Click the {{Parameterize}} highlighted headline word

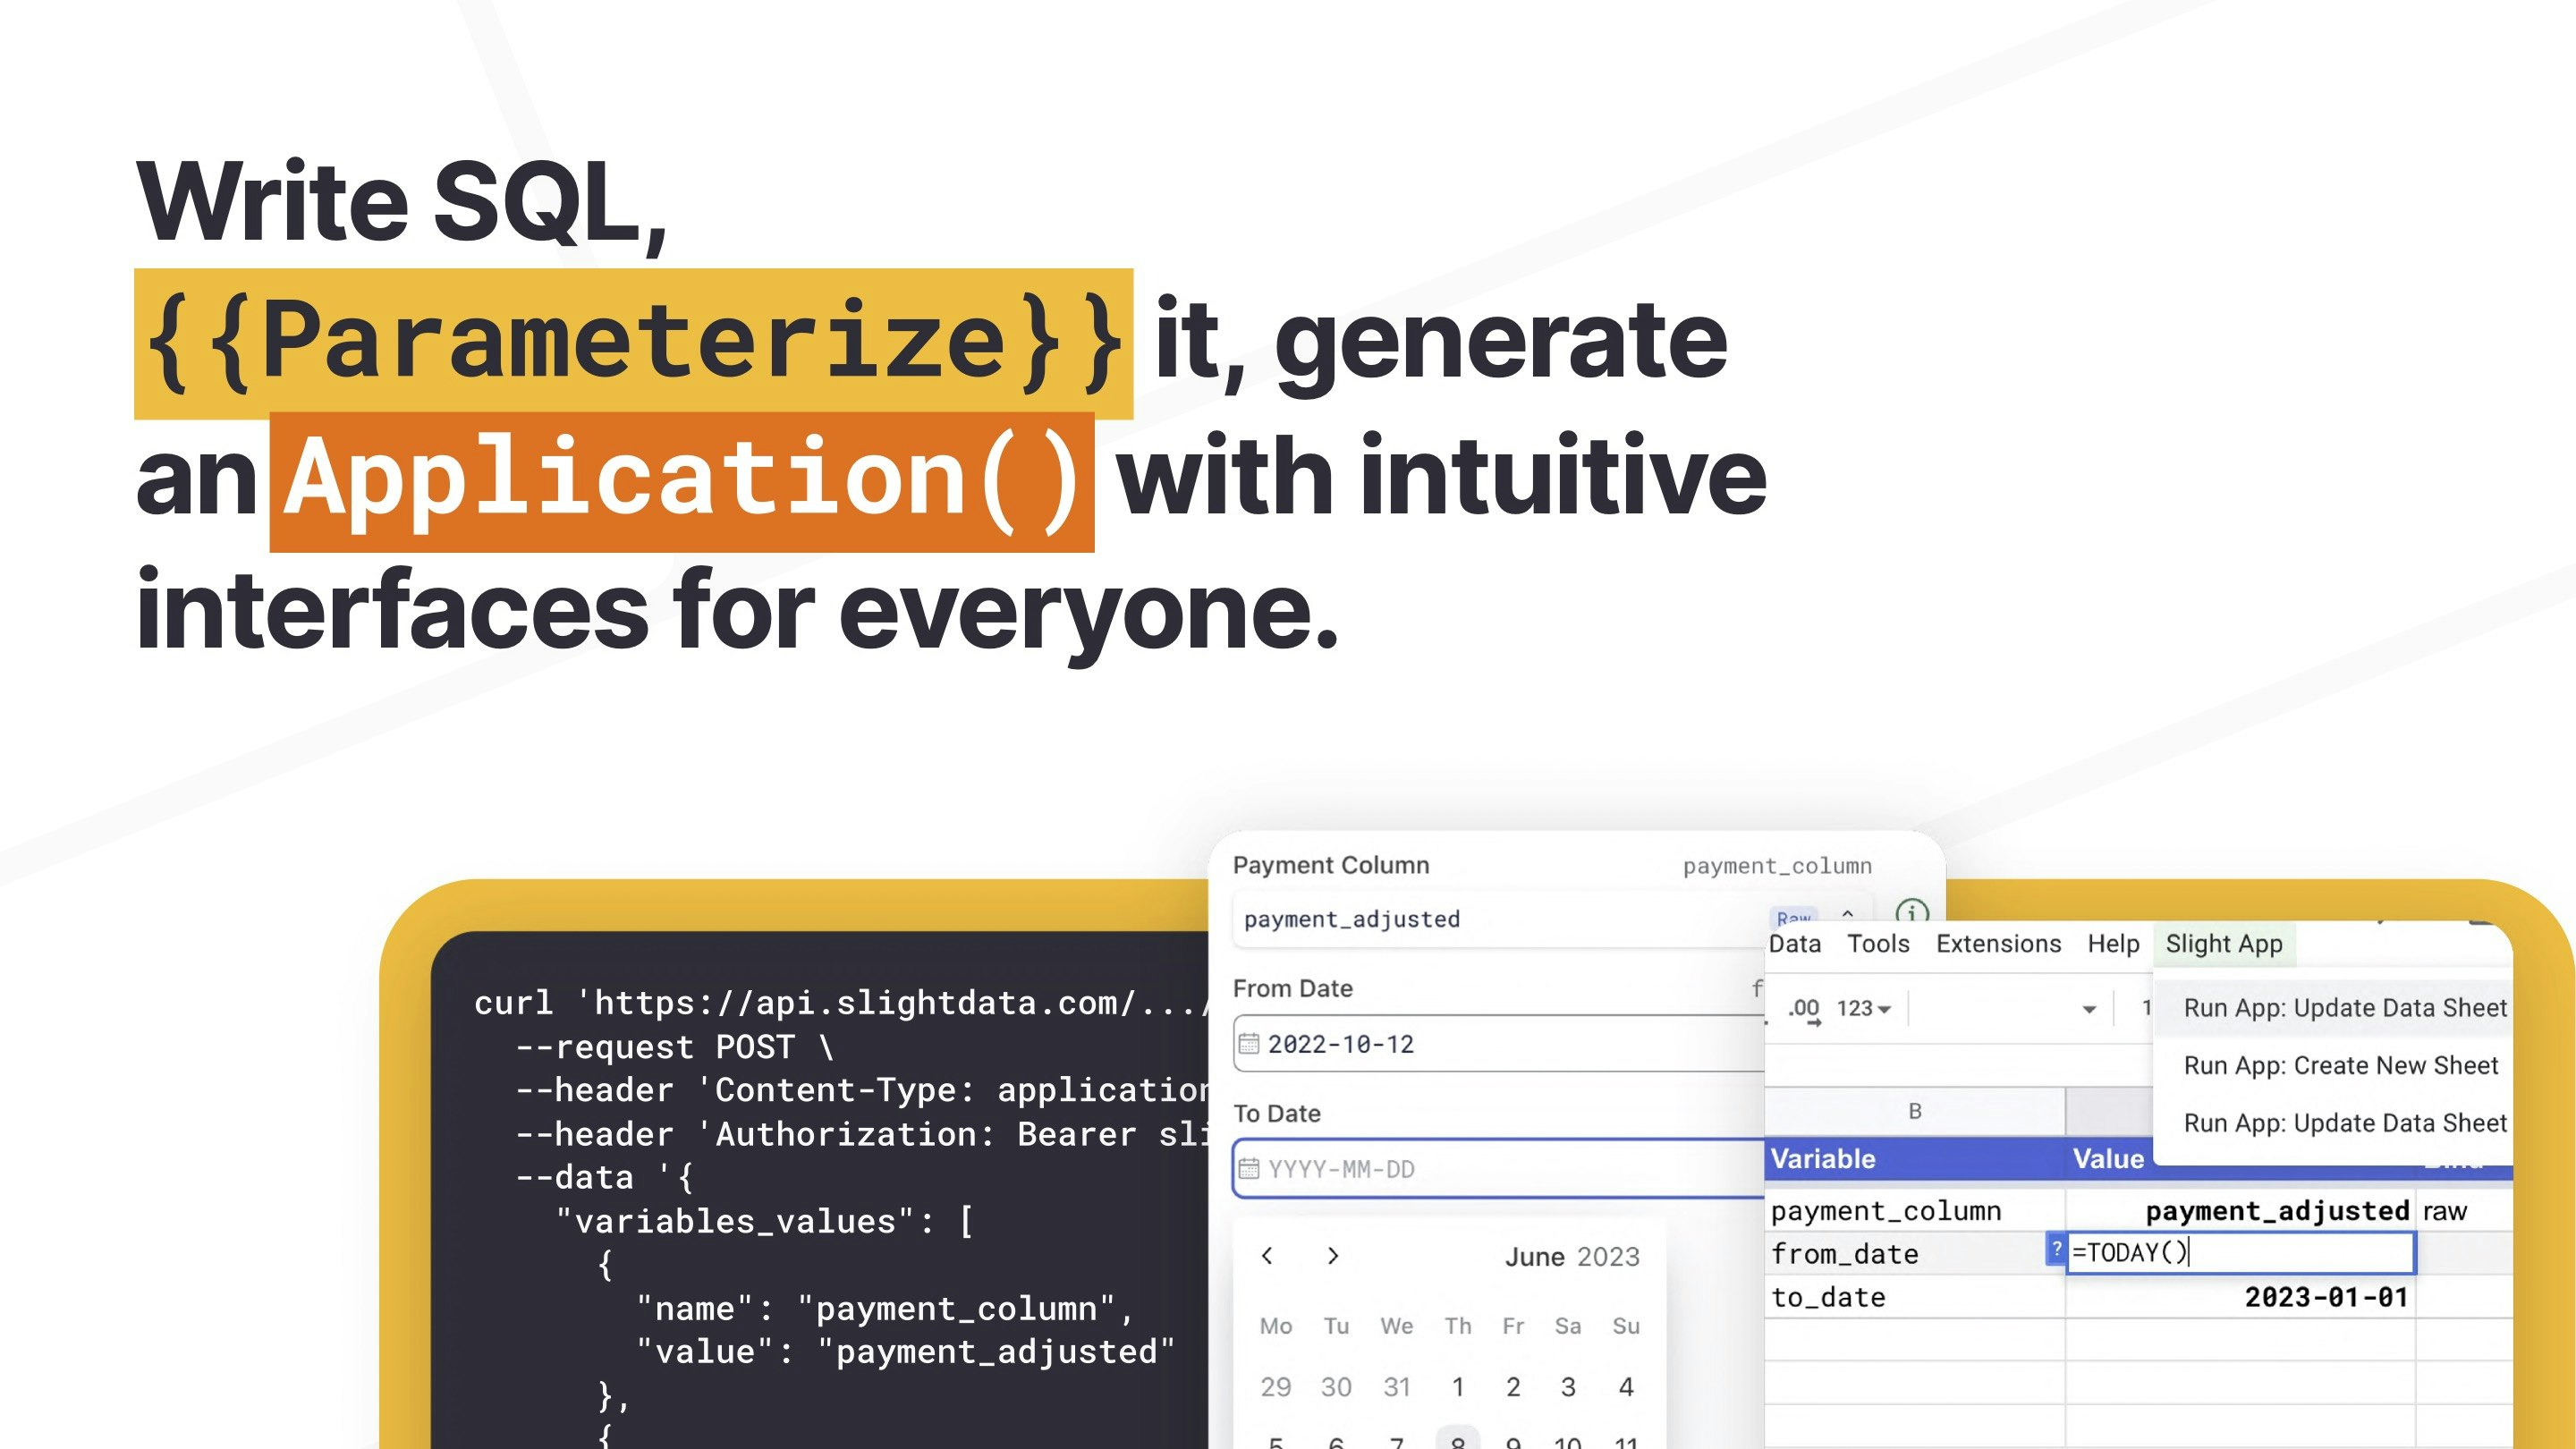[x=633, y=343]
